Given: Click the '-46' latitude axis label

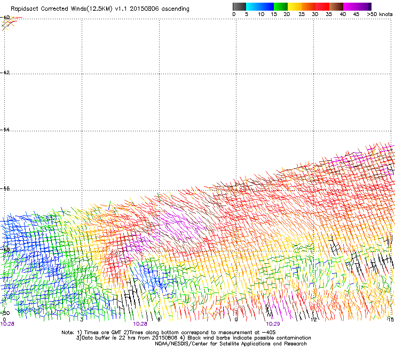Looking at the screenshot, I should pos(5,188).
